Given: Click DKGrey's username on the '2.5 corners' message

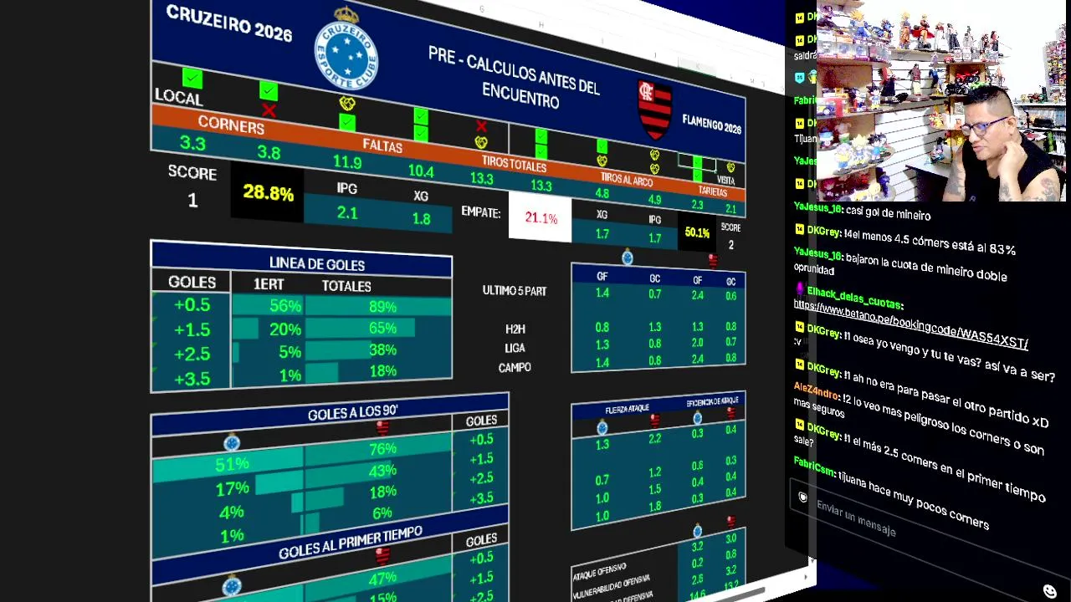Looking at the screenshot, I should coord(823,431).
